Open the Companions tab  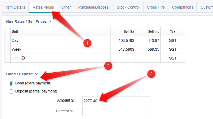[x=182, y=7]
